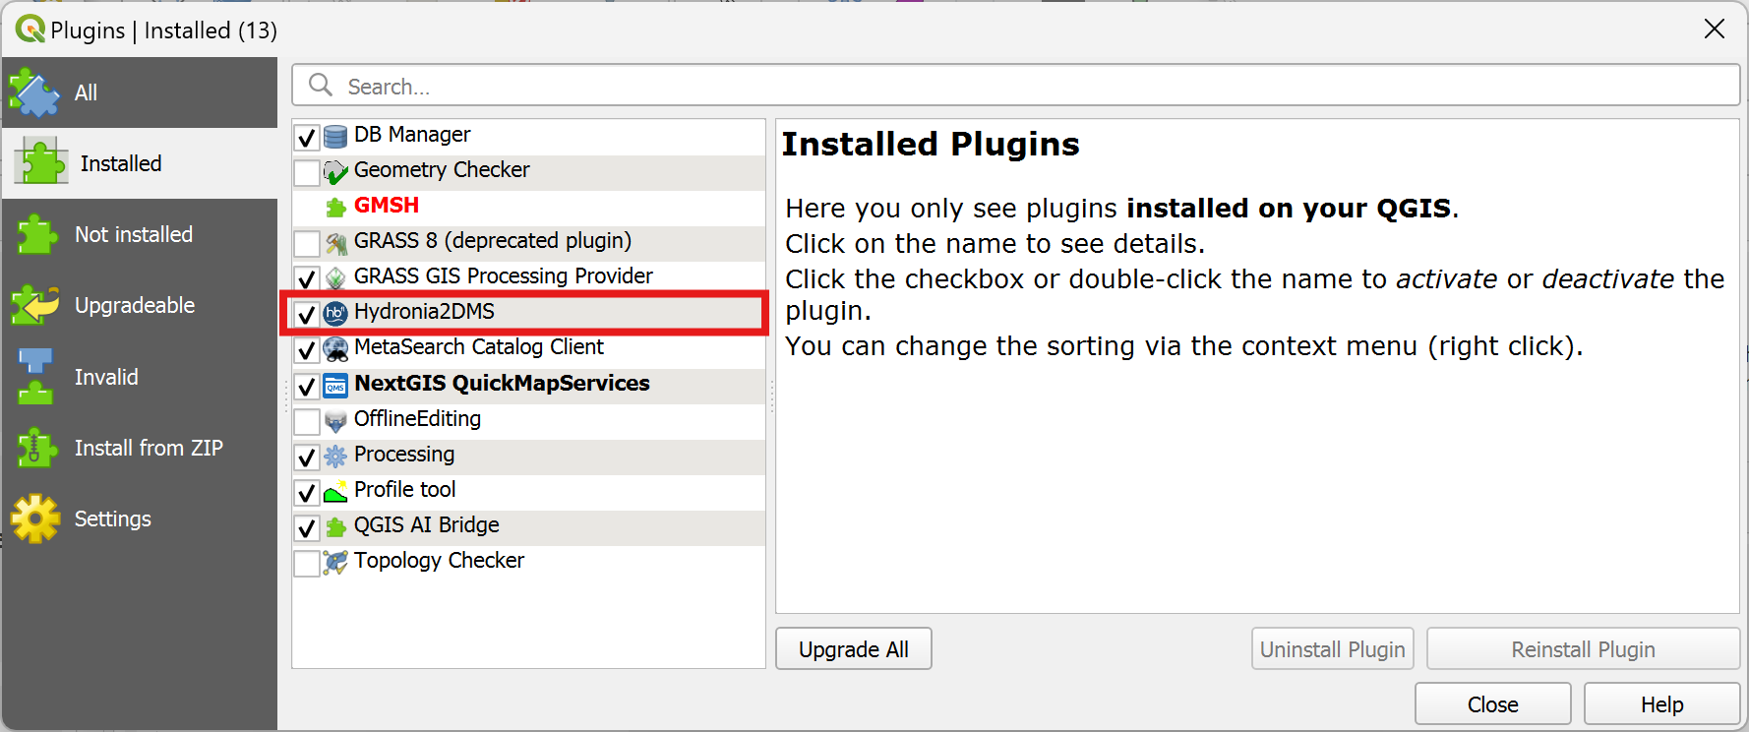
Task: Select the NextGIS QuickMapServices plugin name
Action: point(502,383)
